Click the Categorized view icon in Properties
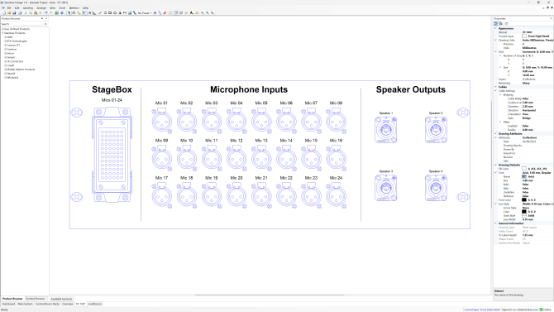Viewport: 554px width, 312px height. [x=495, y=24]
